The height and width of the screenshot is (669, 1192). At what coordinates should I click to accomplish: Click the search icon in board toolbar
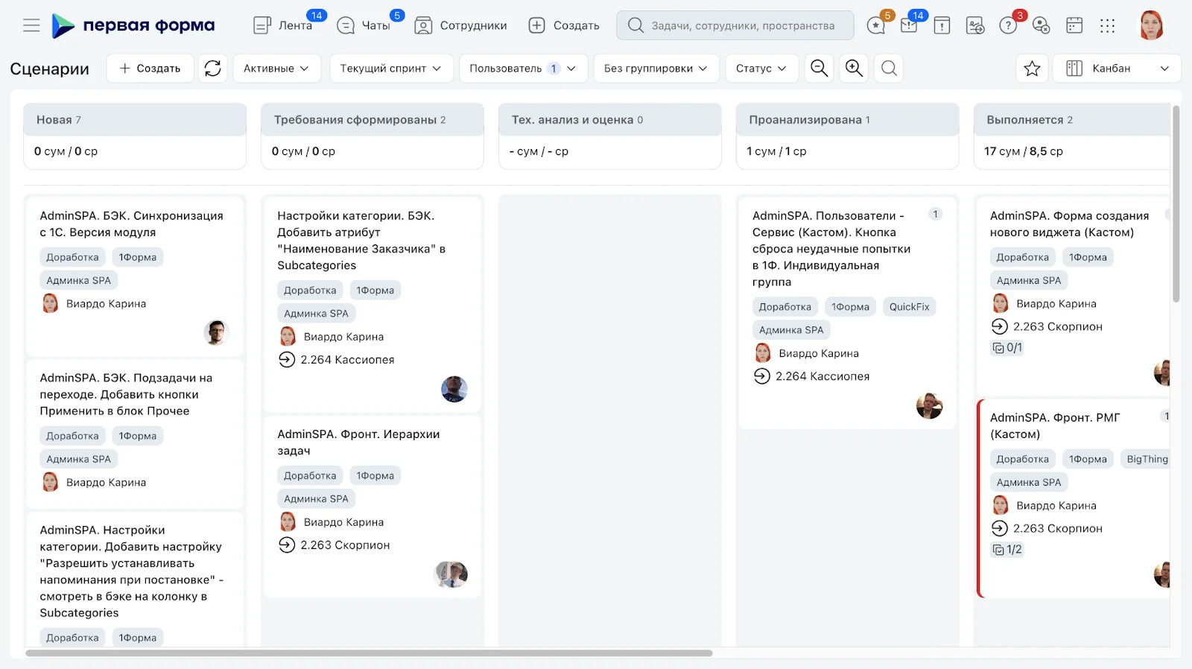point(889,69)
